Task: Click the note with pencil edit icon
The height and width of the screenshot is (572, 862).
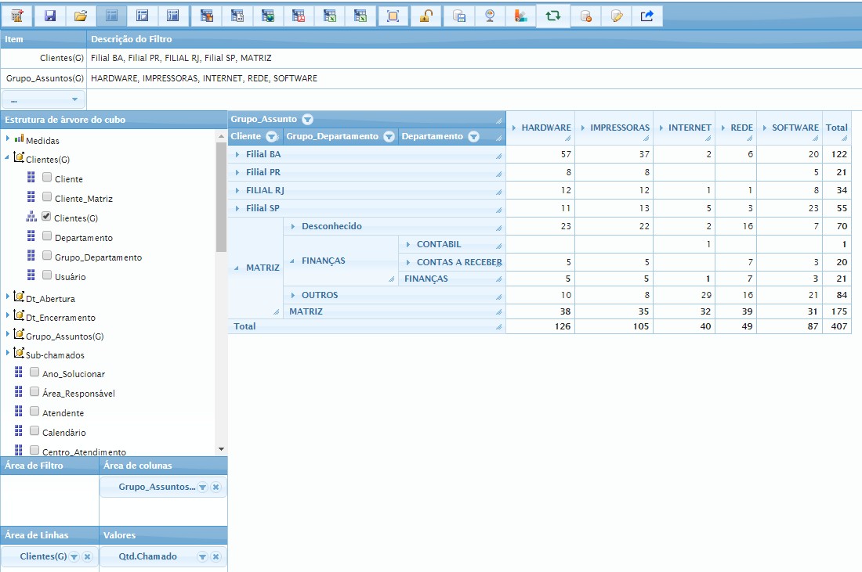Action: pos(617,16)
